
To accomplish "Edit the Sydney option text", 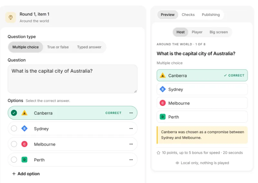I will (x=41, y=129).
